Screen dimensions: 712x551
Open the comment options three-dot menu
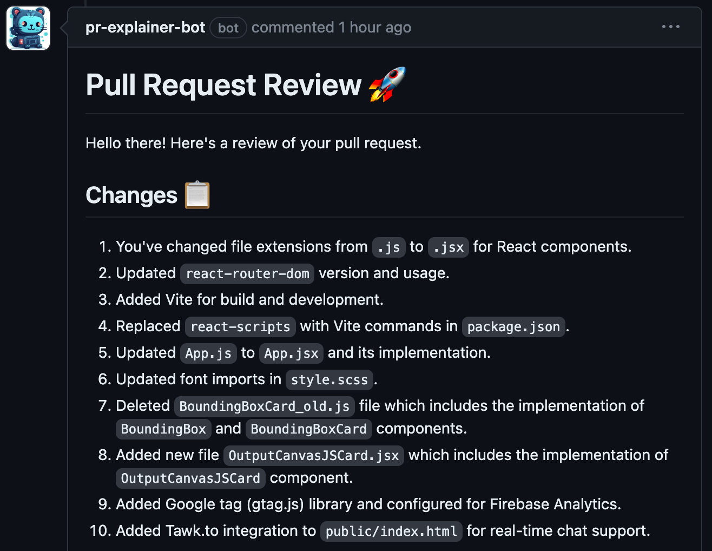point(670,27)
